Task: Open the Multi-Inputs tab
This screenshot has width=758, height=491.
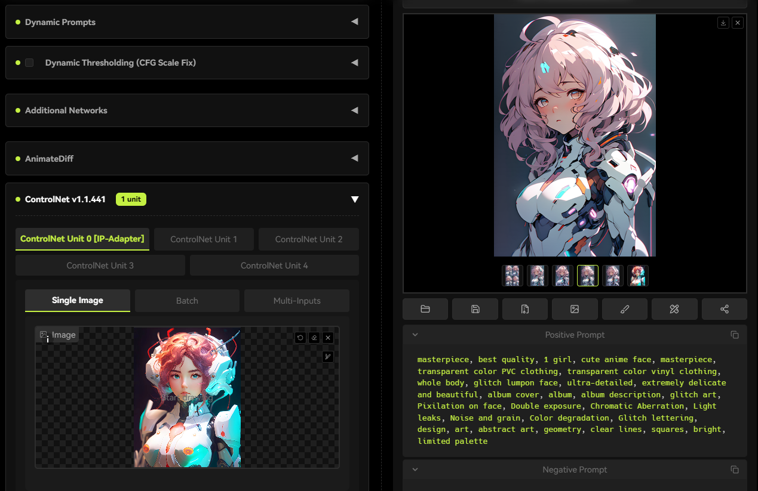Action: [x=297, y=301]
